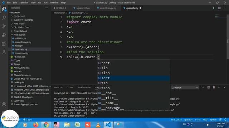This screenshot has width=229, height=128.
Task: Select sinh from the suggestion list
Action: tap(133, 73)
